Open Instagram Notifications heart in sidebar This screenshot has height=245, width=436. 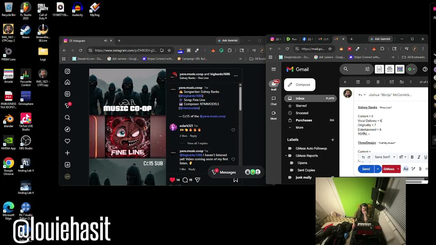tap(67, 141)
